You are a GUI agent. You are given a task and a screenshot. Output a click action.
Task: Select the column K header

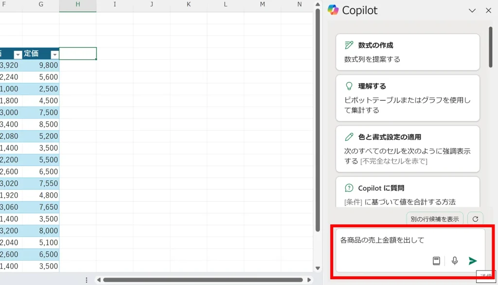[189, 4]
